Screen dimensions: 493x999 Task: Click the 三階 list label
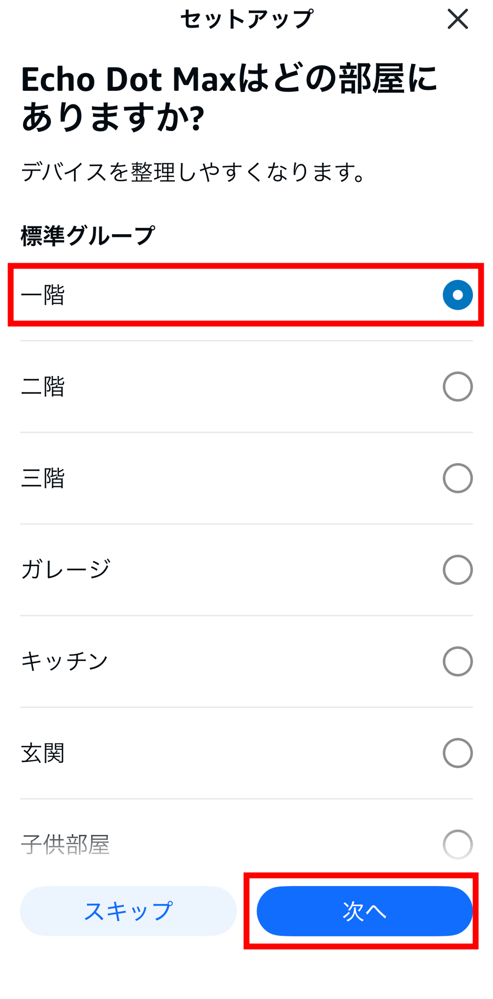click(x=43, y=478)
